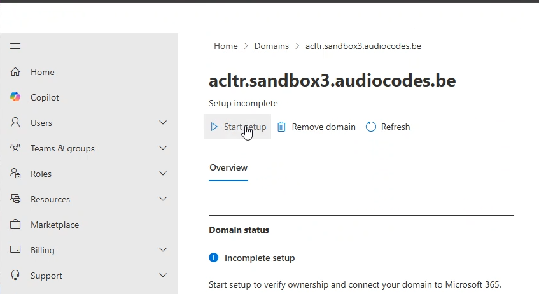Select the Resources menu label
Viewport: 539px width, 294px height.
point(50,199)
